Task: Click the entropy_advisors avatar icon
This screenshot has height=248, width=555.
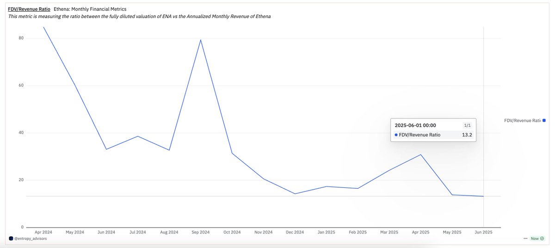Action: click(x=11, y=239)
